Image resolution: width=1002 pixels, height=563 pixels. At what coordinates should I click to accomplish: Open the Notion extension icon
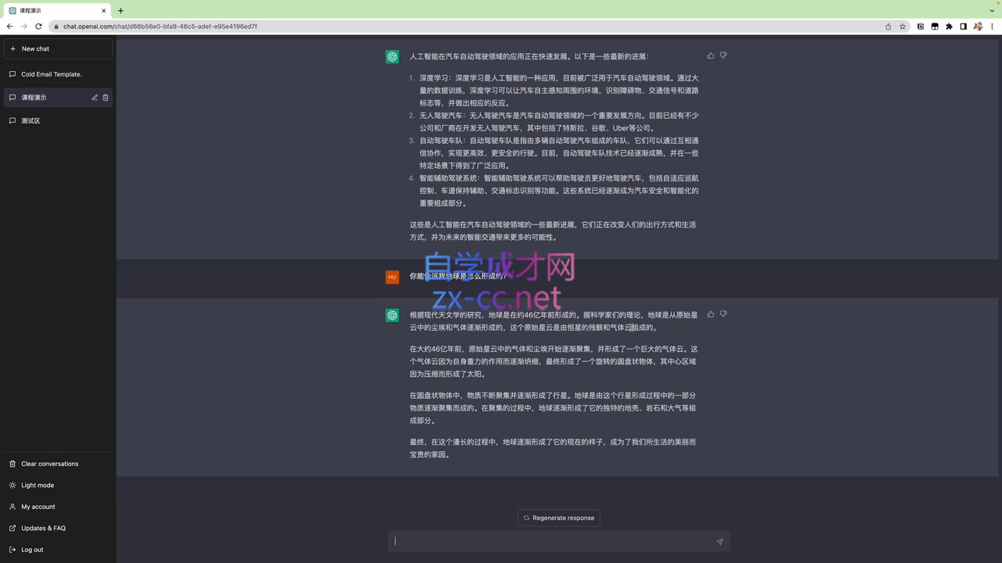click(x=921, y=27)
